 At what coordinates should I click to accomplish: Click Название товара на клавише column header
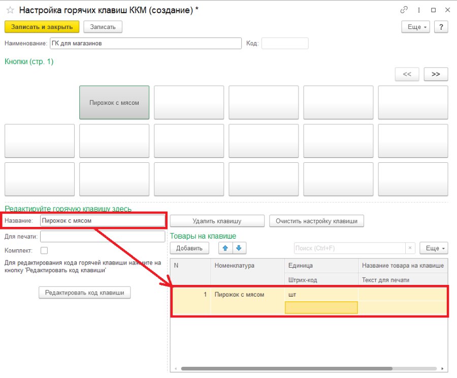pos(403,266)
